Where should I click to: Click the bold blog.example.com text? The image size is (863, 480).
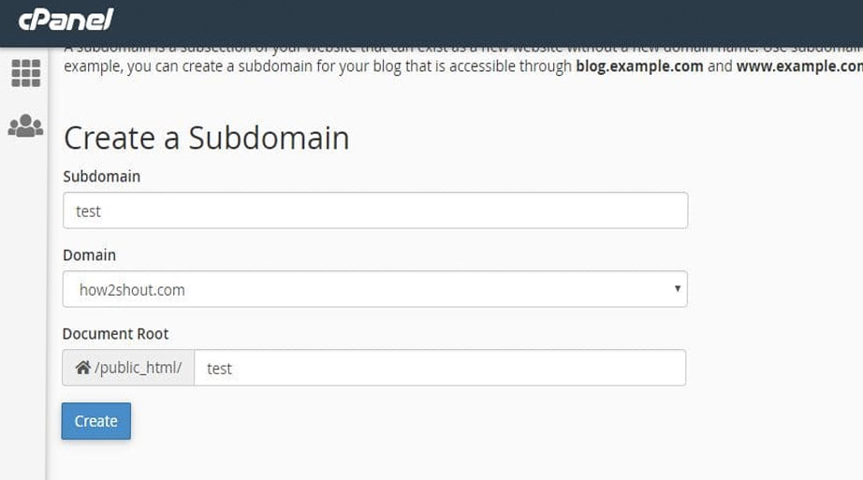[639, 66]
